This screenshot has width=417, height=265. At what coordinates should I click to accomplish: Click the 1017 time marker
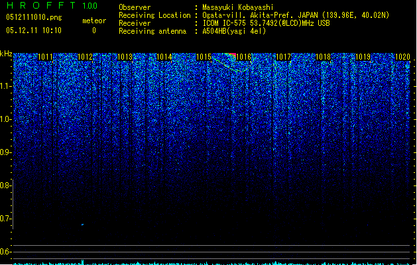point(284,57)
